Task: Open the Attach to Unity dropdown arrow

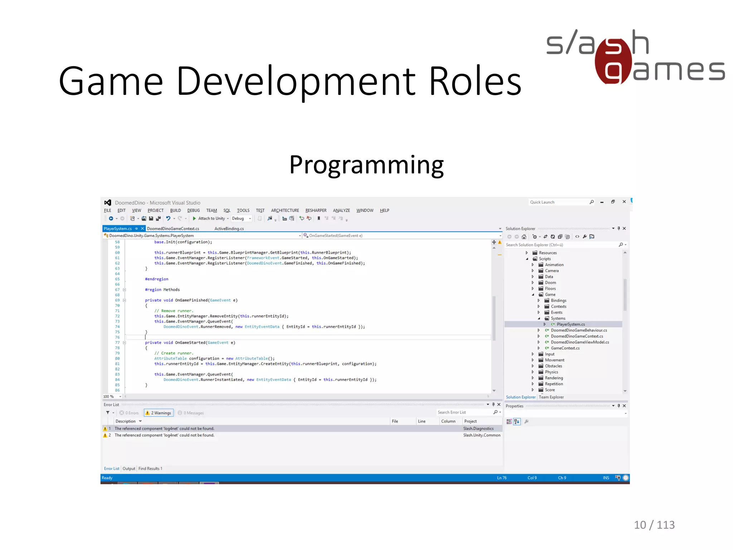Action: pyautogui.click(x=228, y=218)
